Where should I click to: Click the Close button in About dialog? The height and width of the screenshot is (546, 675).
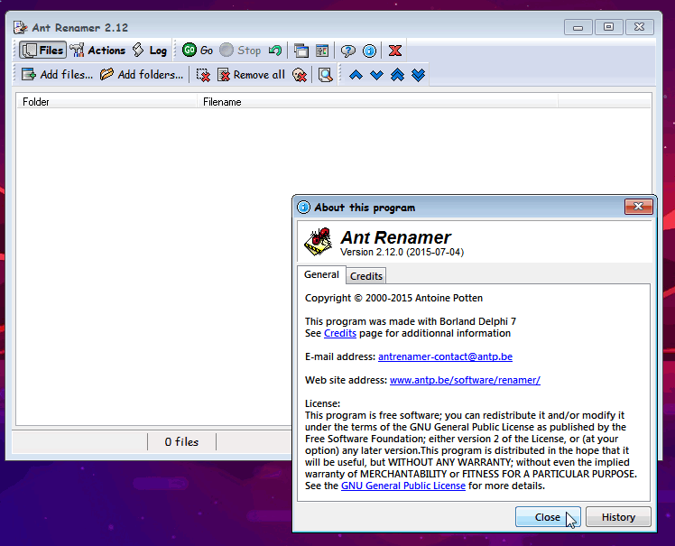tap(548, 517)
